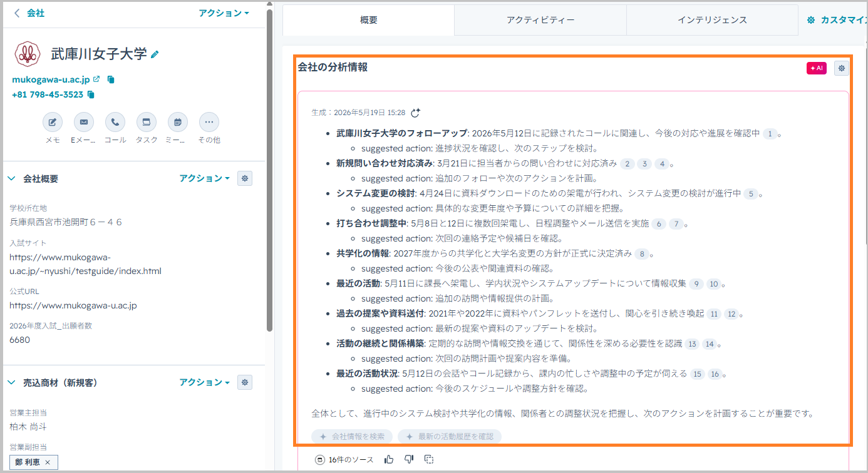Image resolution: width=868 pixels, height=473 pixels.
Task: Click the 武庫川女子大学 company logo
Action: pyautogui.click(x=27, y=54)
